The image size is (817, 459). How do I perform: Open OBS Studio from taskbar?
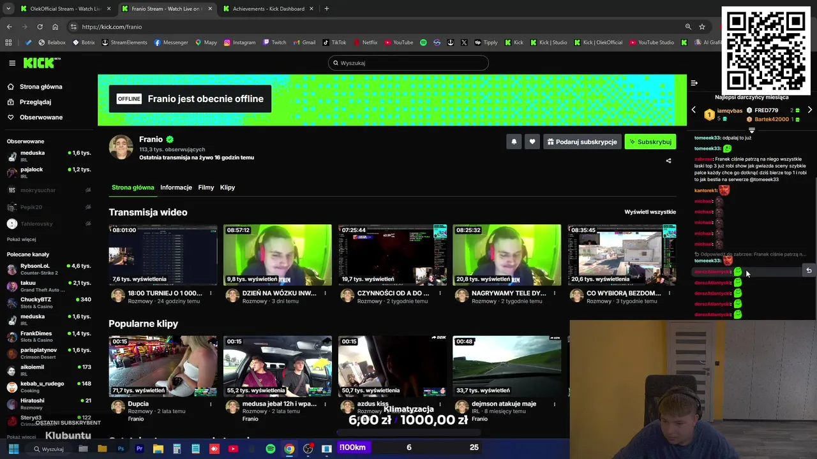coord(308,449)
